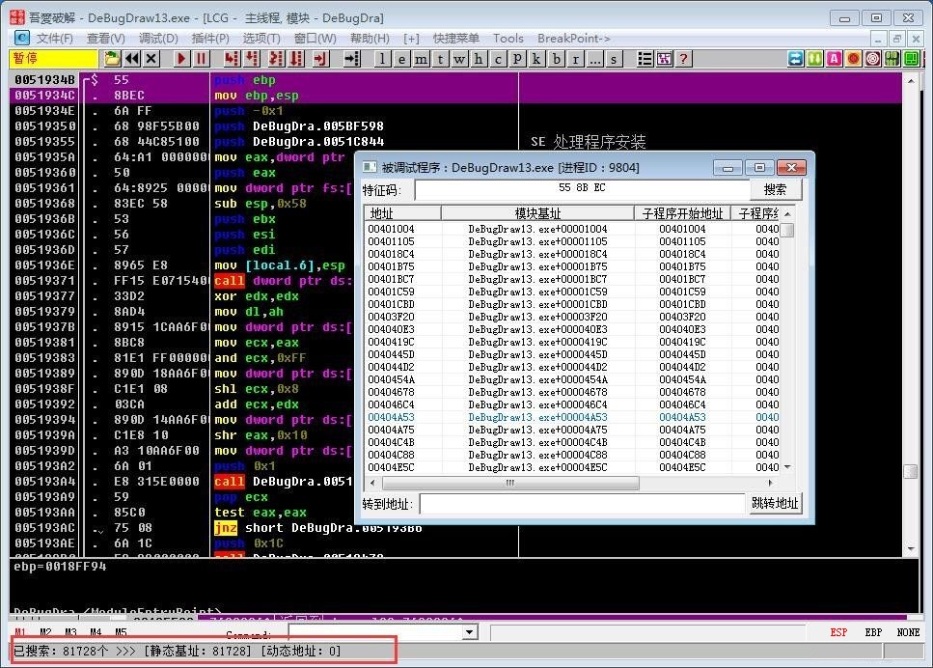
Task: Click the green up-down arrows plugin icon
Action: [814, 58]
